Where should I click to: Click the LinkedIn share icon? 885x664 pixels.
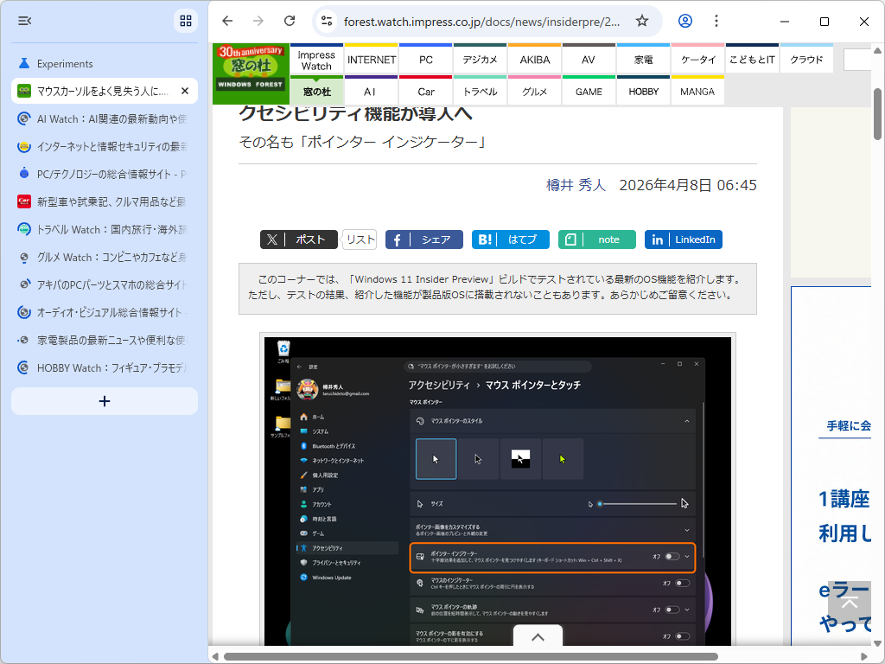pos(683,239)
